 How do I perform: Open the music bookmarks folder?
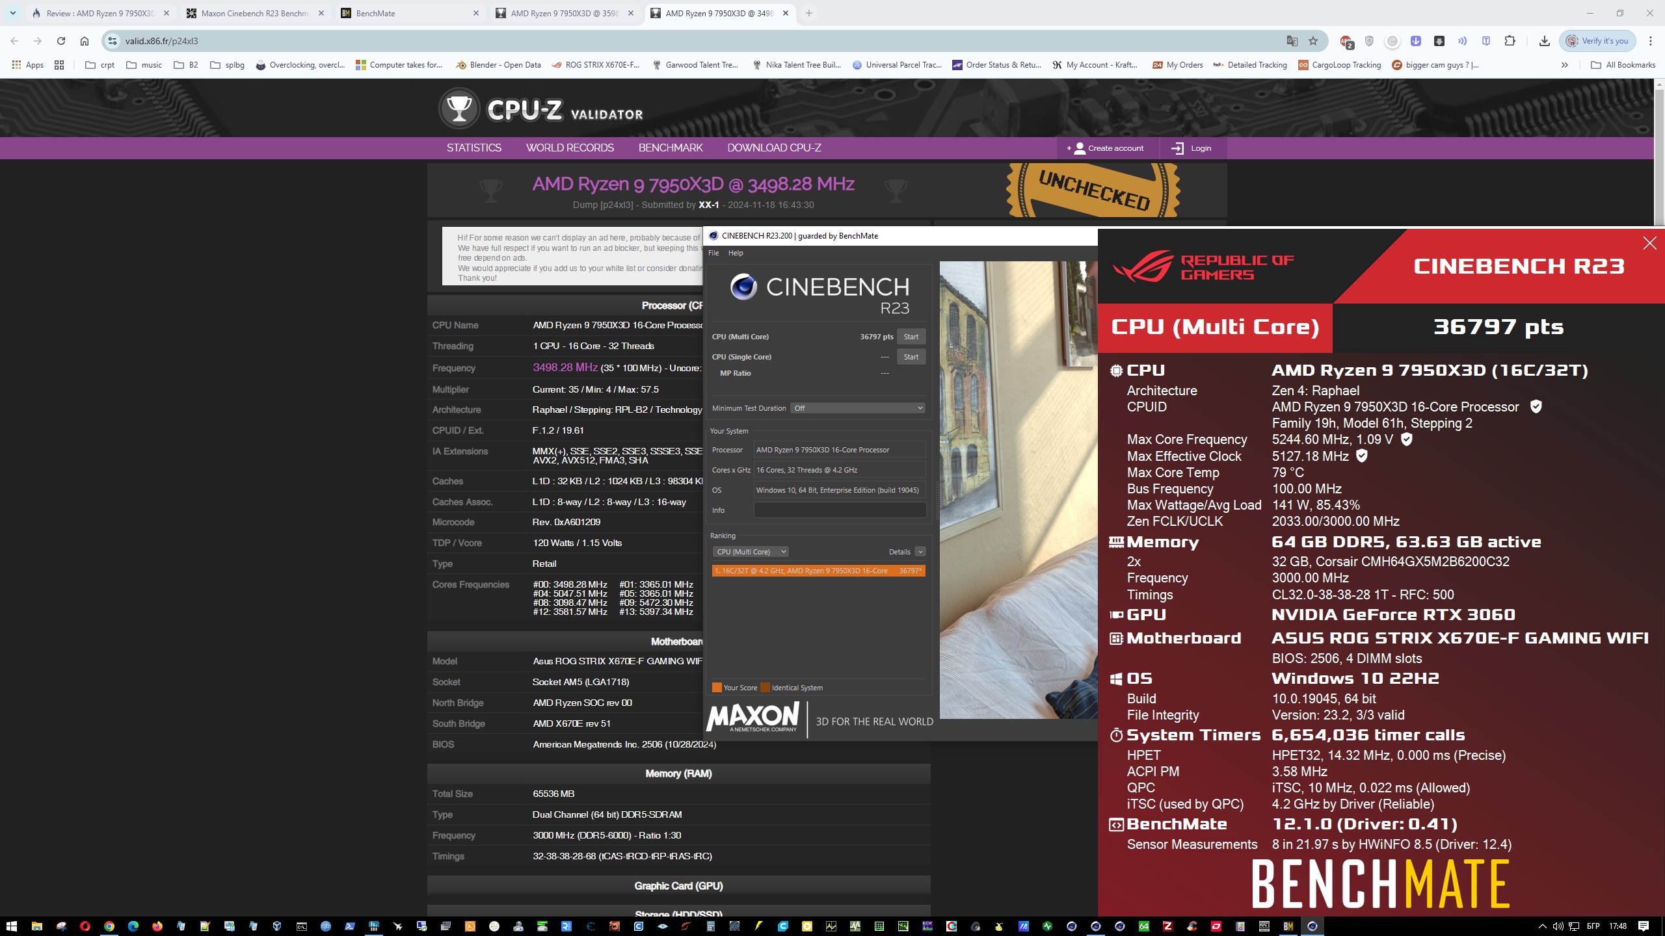tap(144, 65)
